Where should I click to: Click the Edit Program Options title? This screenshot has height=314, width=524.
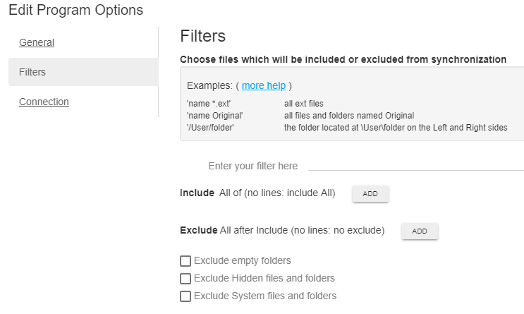pyautogui.click(x=76, y=10)
